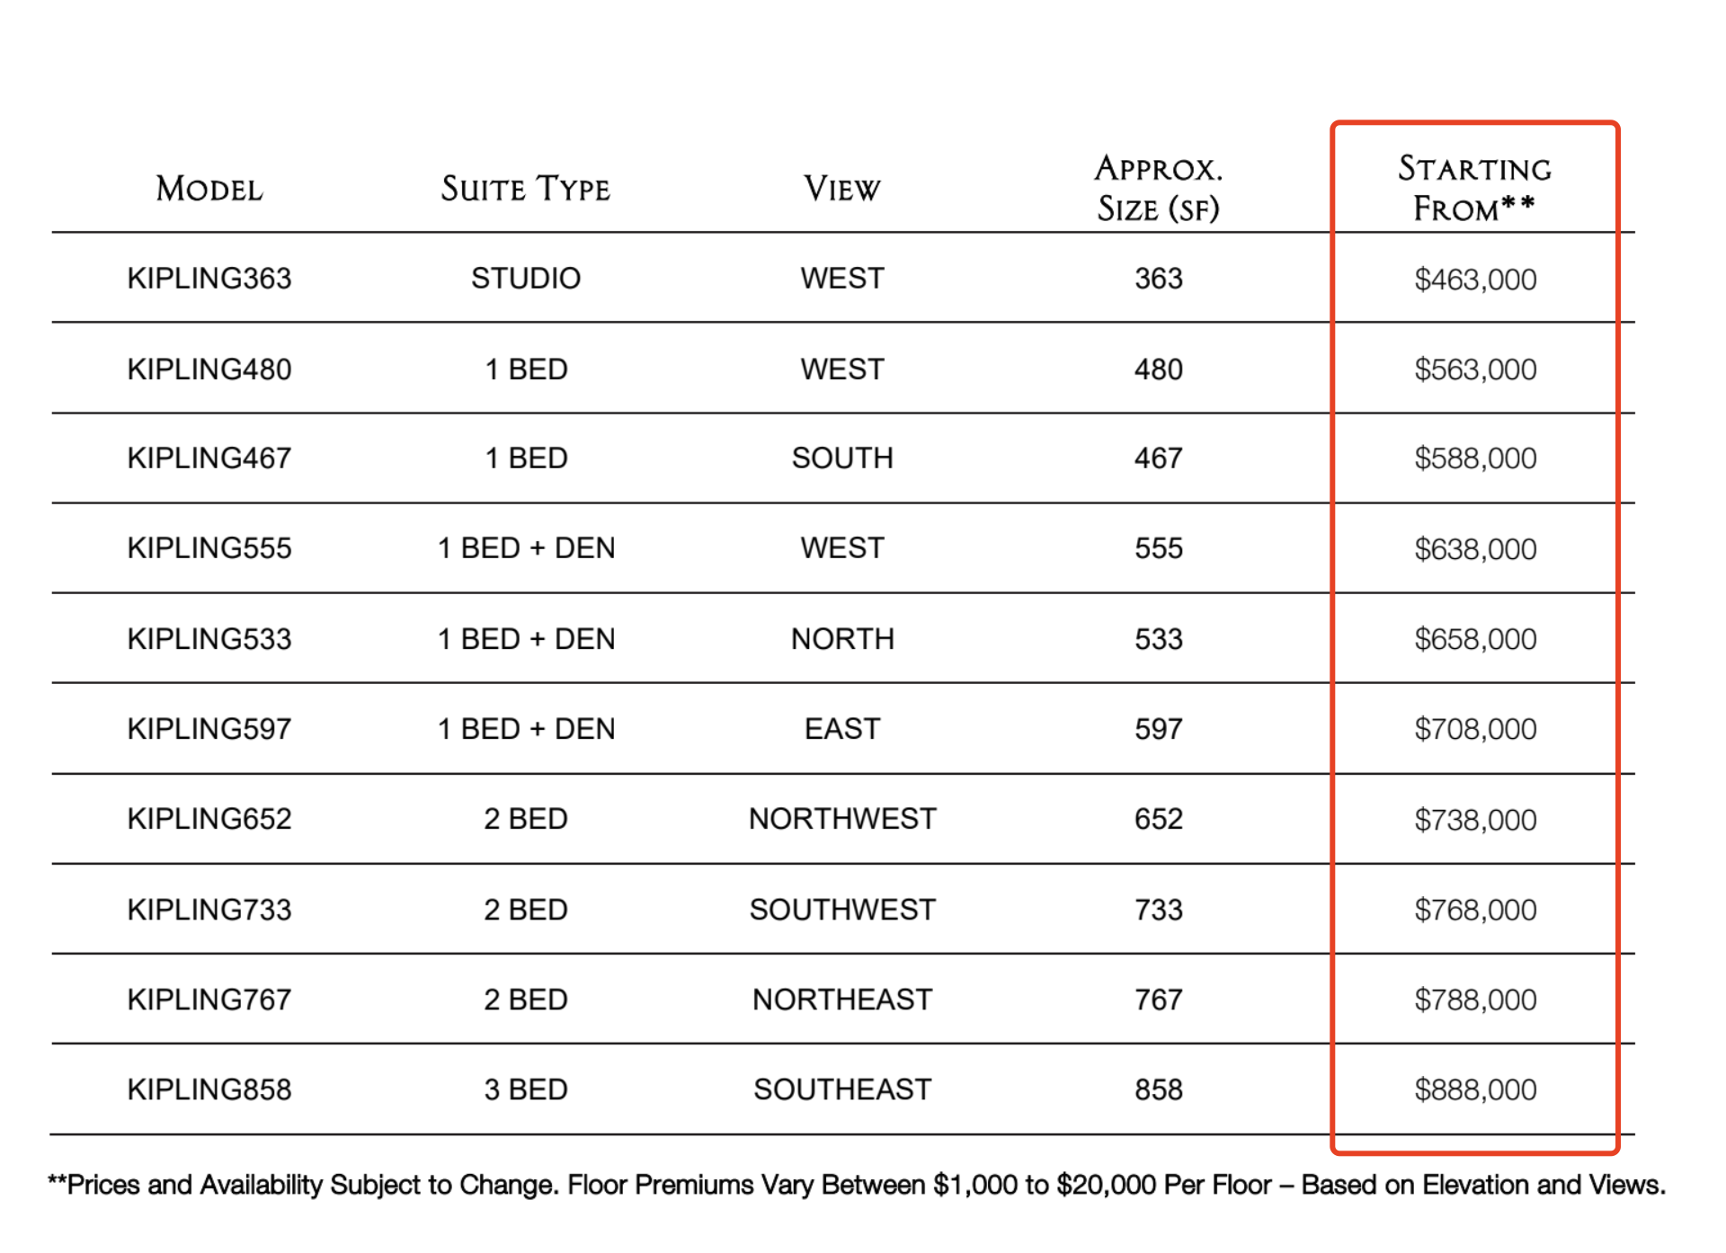Image resolution: width=1726 pixels, height=1253 pixels.
Task: Select the KIPLING733 model name
Action: (209, 910)
